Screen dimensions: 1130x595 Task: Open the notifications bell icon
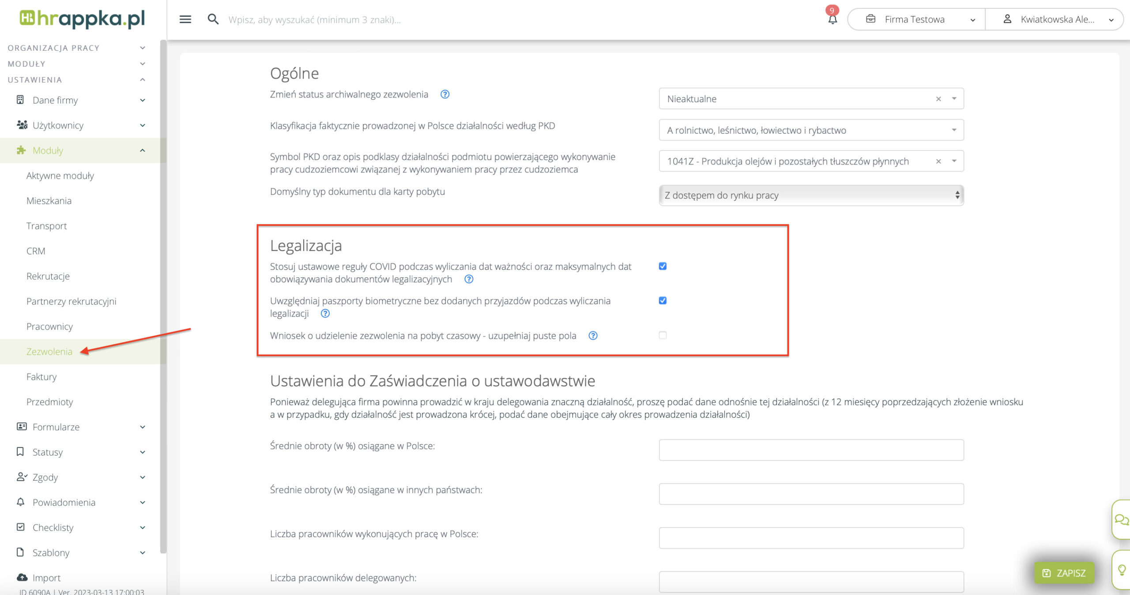(832, 19)
